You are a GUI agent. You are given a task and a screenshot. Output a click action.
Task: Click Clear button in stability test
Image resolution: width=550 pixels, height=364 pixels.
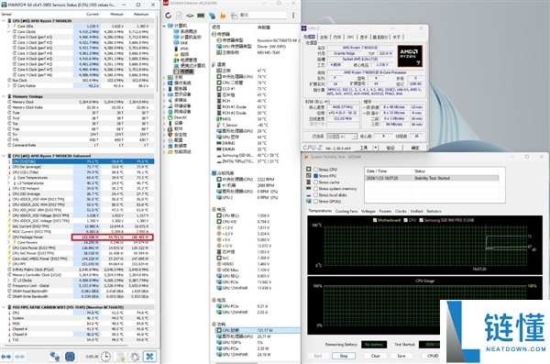tap(375, 356)
